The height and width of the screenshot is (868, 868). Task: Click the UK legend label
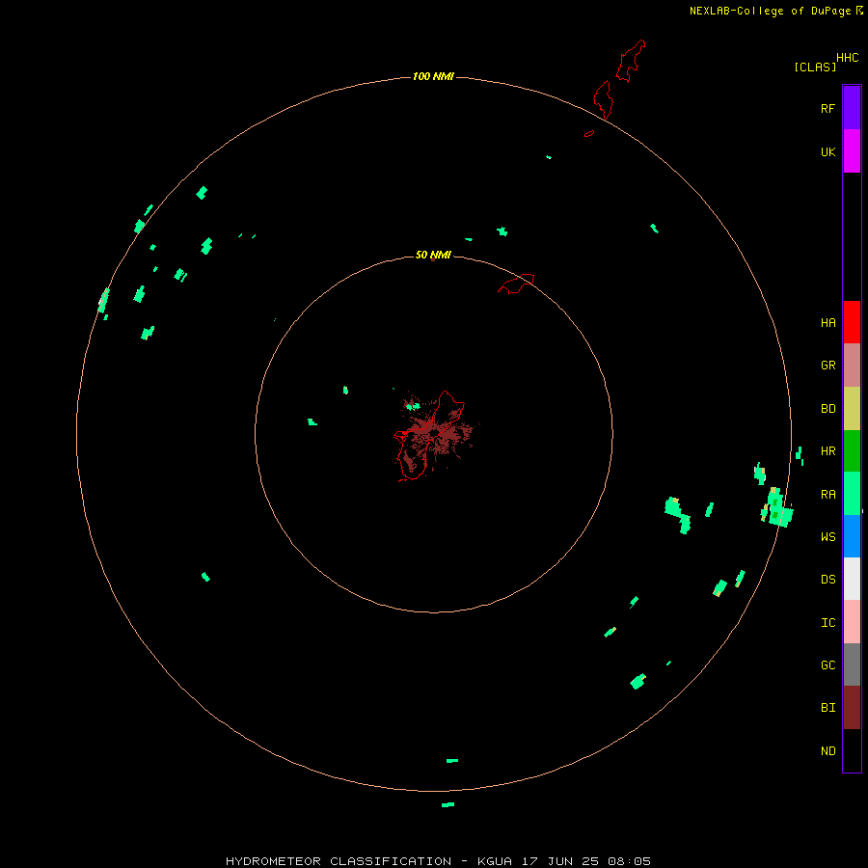827,152
